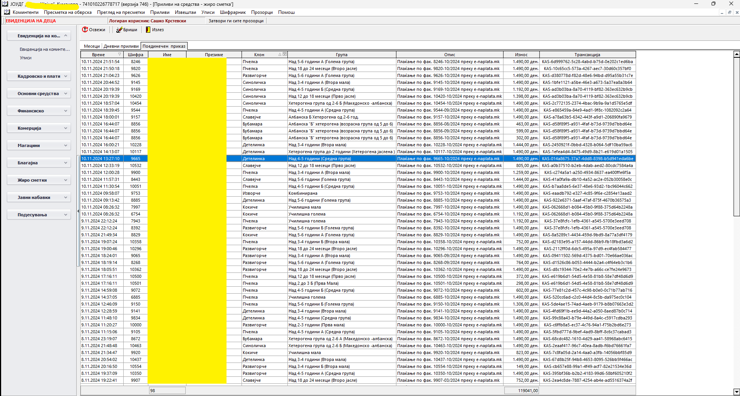Click amount 149,00 ден. cell
This screenshot has height=396, width=740.
[521, 366]
